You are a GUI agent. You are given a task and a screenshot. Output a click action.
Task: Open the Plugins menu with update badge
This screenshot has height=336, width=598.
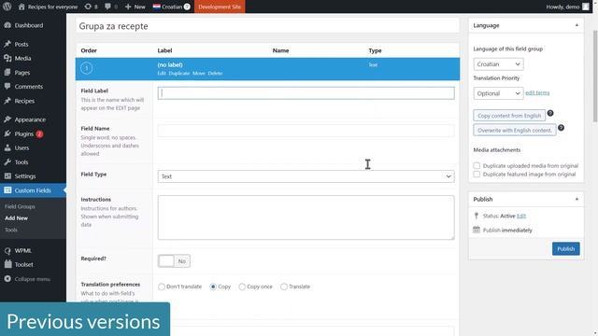tap(24, 133)
